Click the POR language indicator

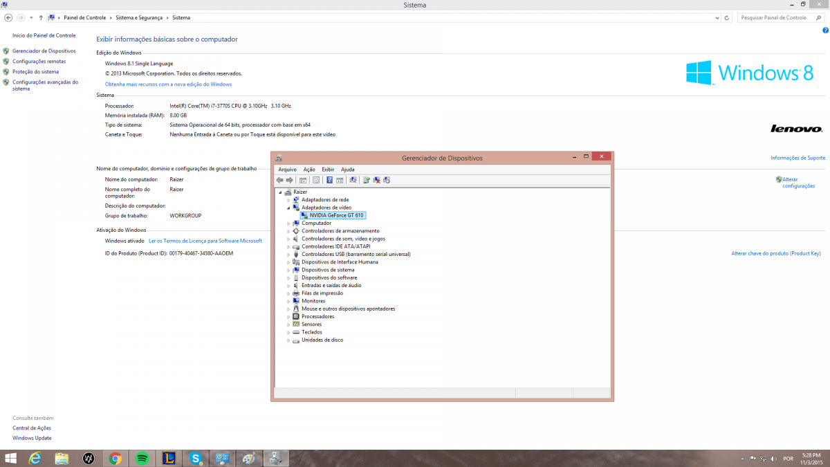788,459
